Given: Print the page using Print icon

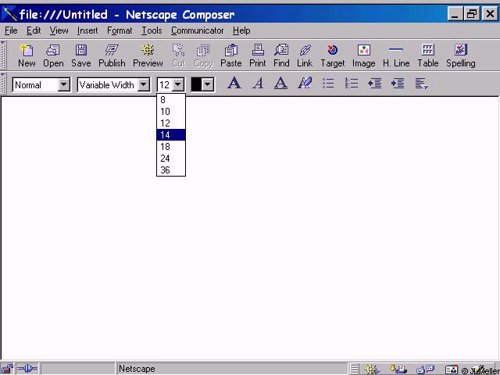Looking at the screenshot, I should tap(257, 55).
